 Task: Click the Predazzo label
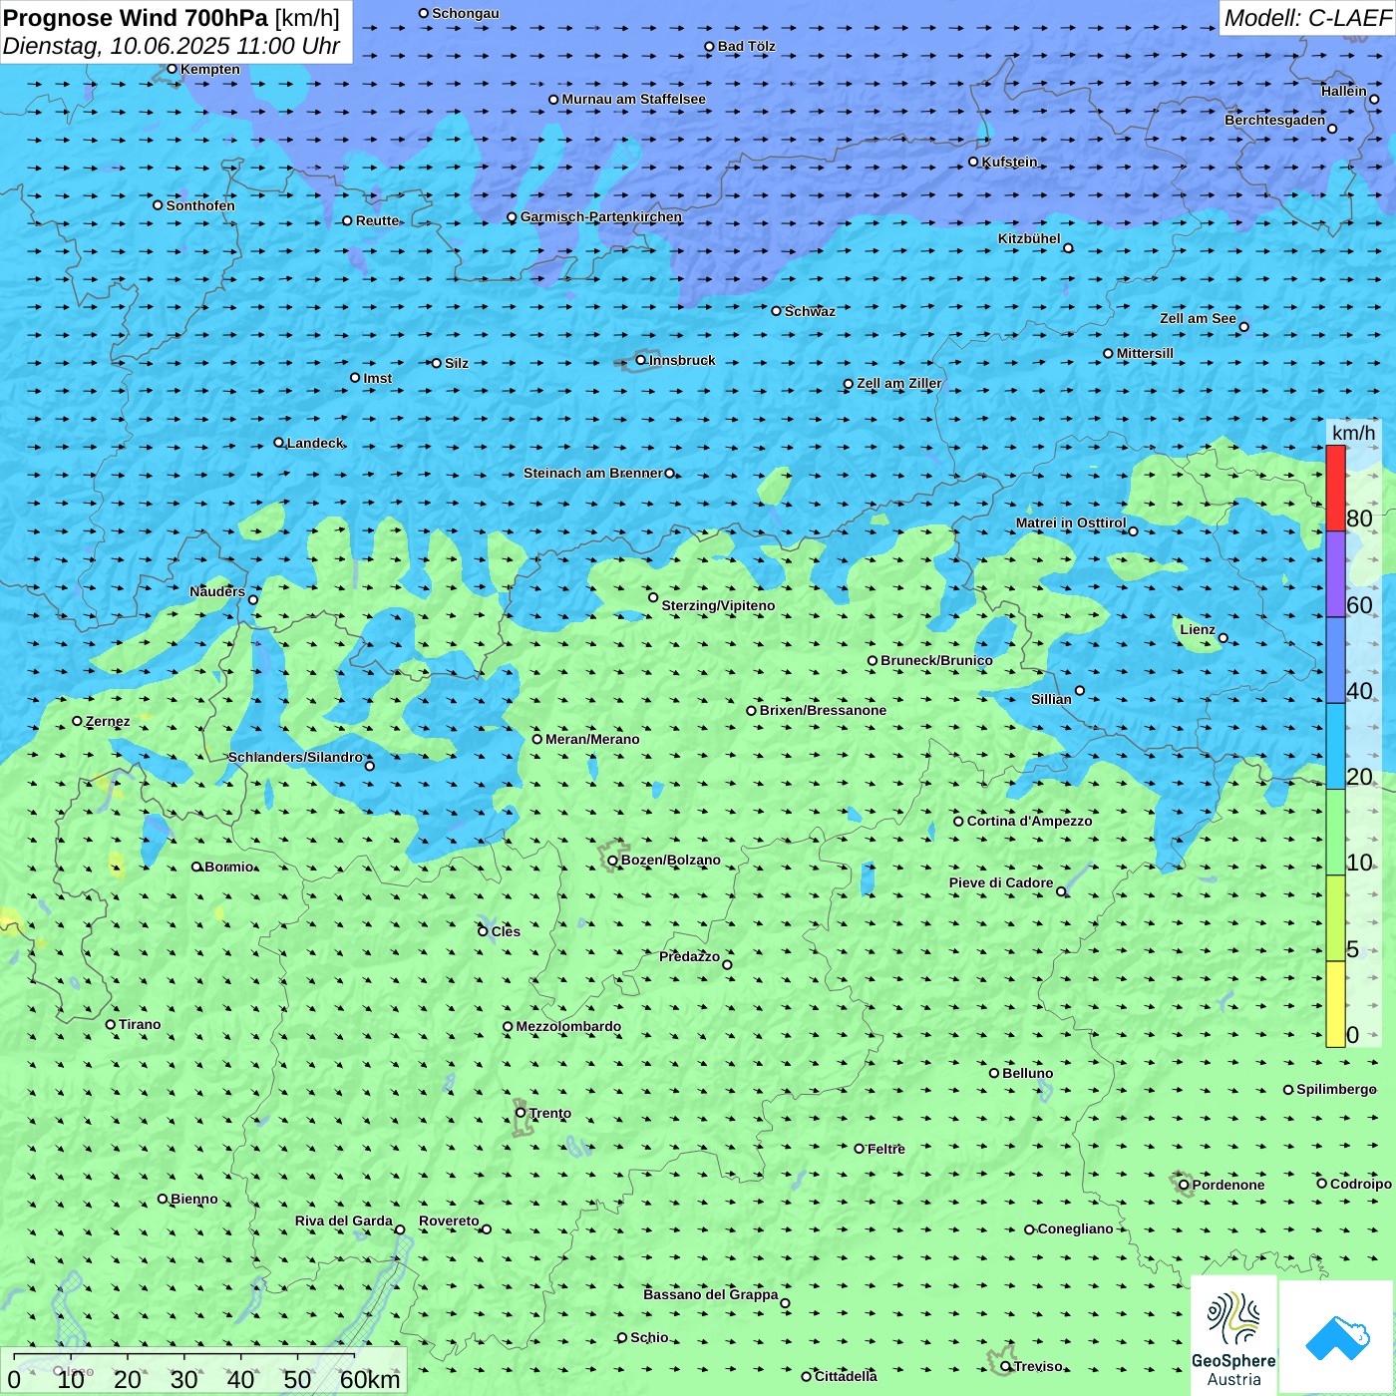(689, 956)
